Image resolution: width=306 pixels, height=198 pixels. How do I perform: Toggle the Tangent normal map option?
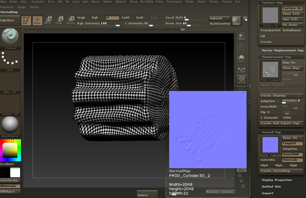pos(292,143)
